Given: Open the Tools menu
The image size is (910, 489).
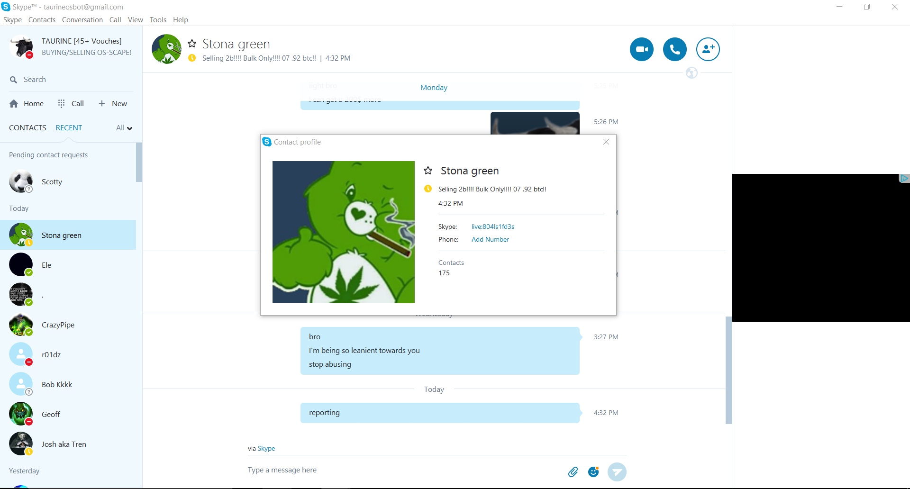Looking at the screenshot, I should pyautogui.click(x=158, y=20).
